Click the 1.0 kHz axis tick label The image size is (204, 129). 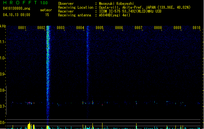[3, 58]
